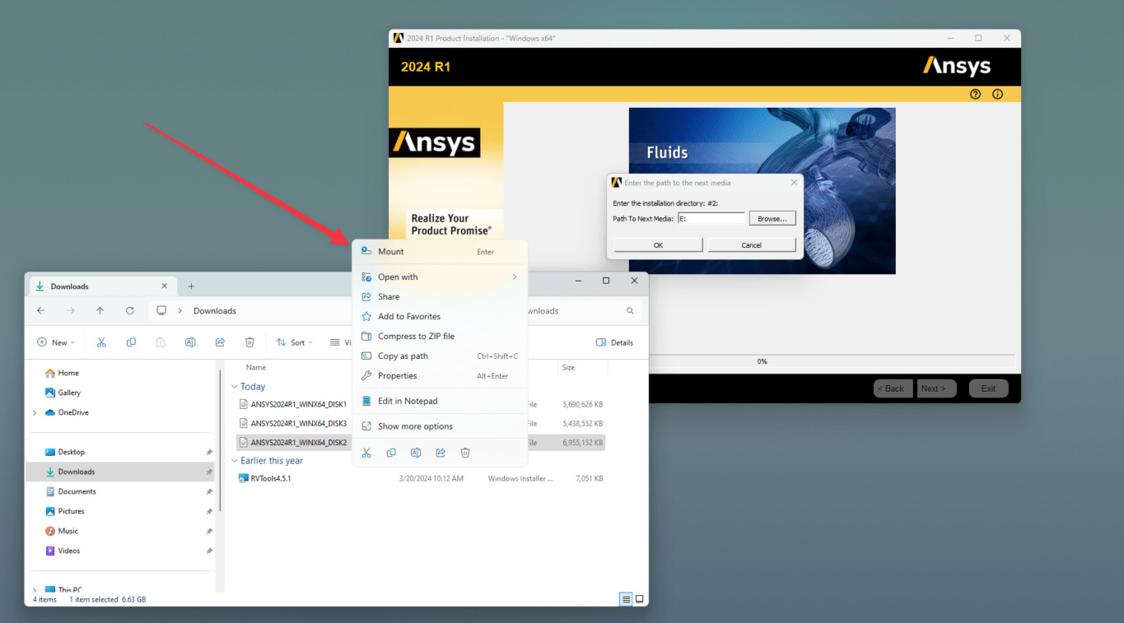Sort by the Size column header
1124x623 pixels.
(568, 368)
